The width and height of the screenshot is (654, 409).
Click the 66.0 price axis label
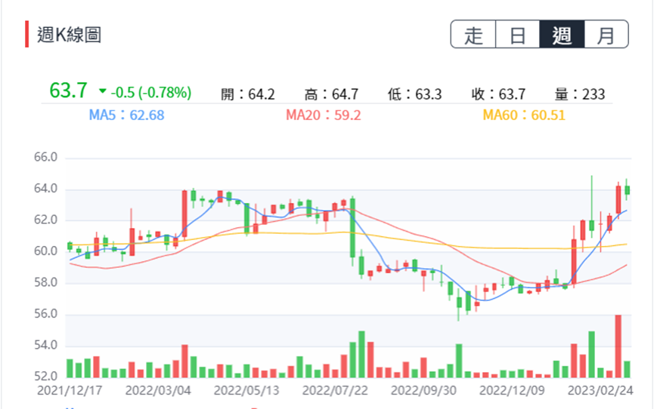(x=45, y=158)
